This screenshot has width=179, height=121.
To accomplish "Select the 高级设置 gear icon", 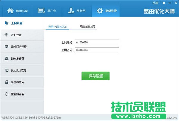I will coord(100,11).
